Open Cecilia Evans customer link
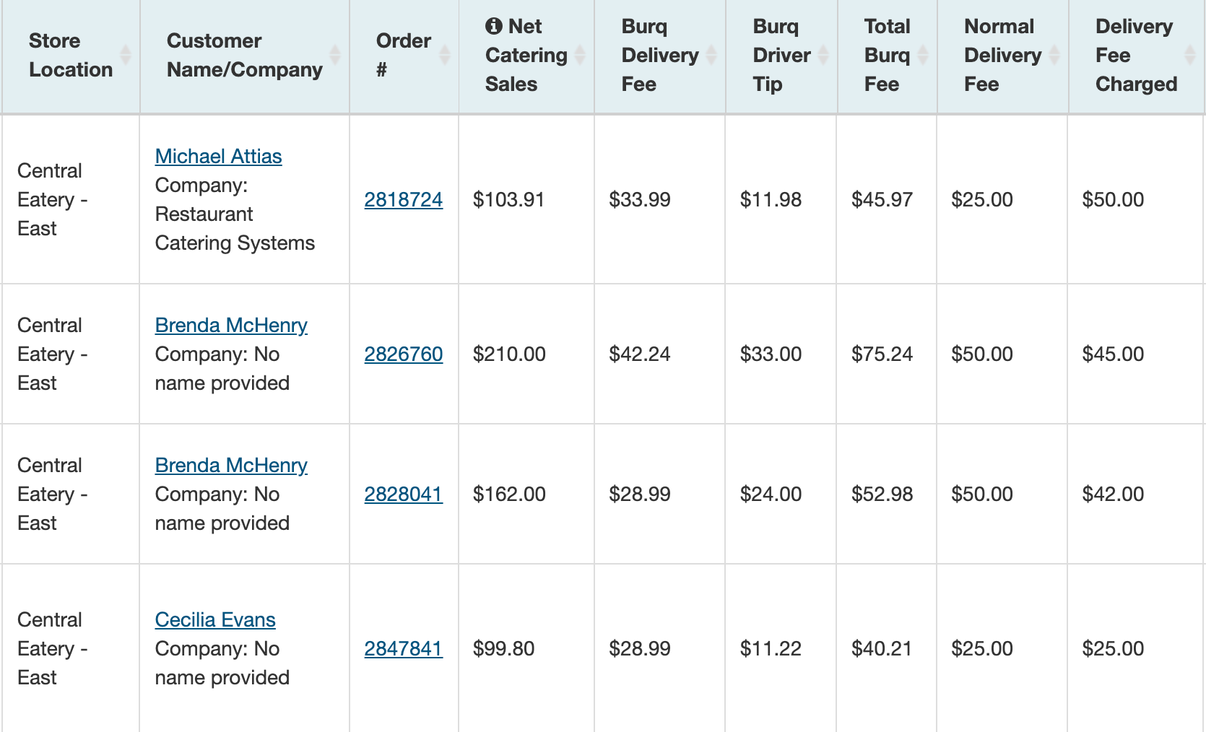This screenshot has height=732, width=1206. click(x=215, y=620)
